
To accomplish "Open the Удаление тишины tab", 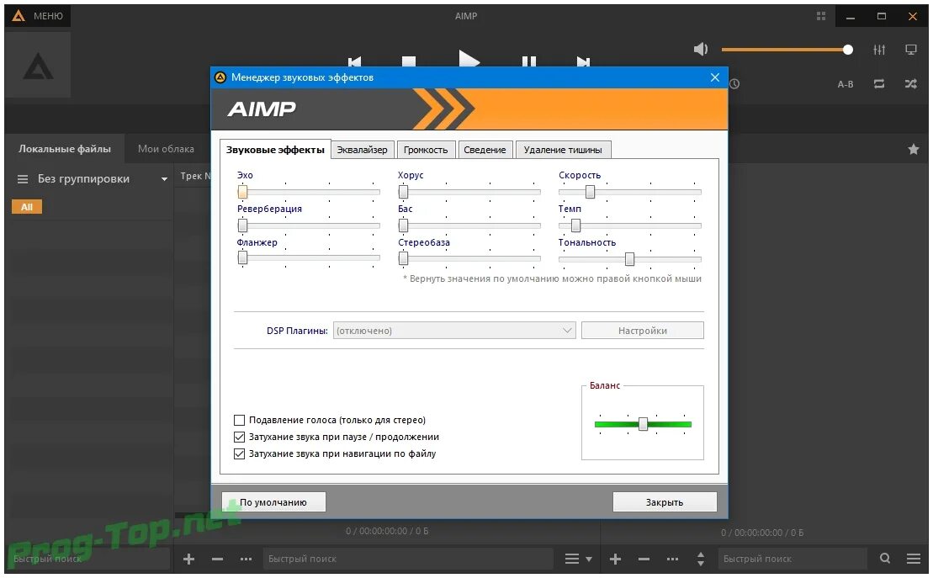I will coord(563,150).
